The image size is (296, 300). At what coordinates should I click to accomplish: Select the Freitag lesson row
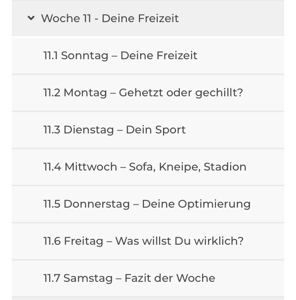pos(148,241)
